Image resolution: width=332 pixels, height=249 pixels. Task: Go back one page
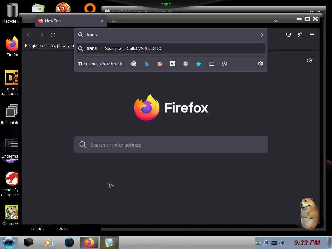[30, 35]
